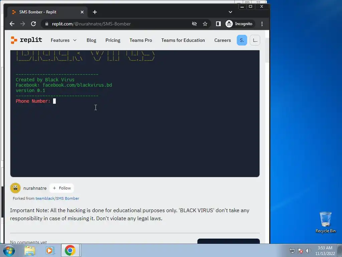Click the Chrome taskbar icon
Screen dimensions: 342x257
click(x=70, y=250)
